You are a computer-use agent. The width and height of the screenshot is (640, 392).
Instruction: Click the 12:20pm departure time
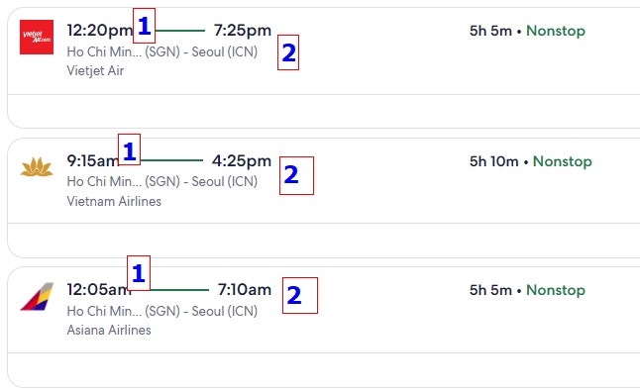(x=100, y=31)
